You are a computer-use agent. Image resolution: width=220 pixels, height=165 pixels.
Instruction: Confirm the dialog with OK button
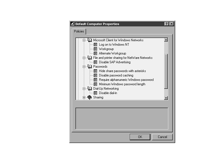(140, 137)
